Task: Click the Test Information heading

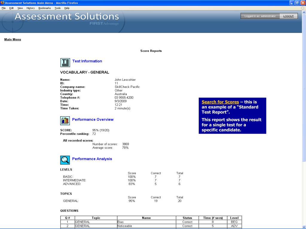Action: click(87, 61)
